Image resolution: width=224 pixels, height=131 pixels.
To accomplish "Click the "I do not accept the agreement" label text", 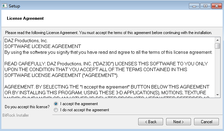I will click(84, 110).
